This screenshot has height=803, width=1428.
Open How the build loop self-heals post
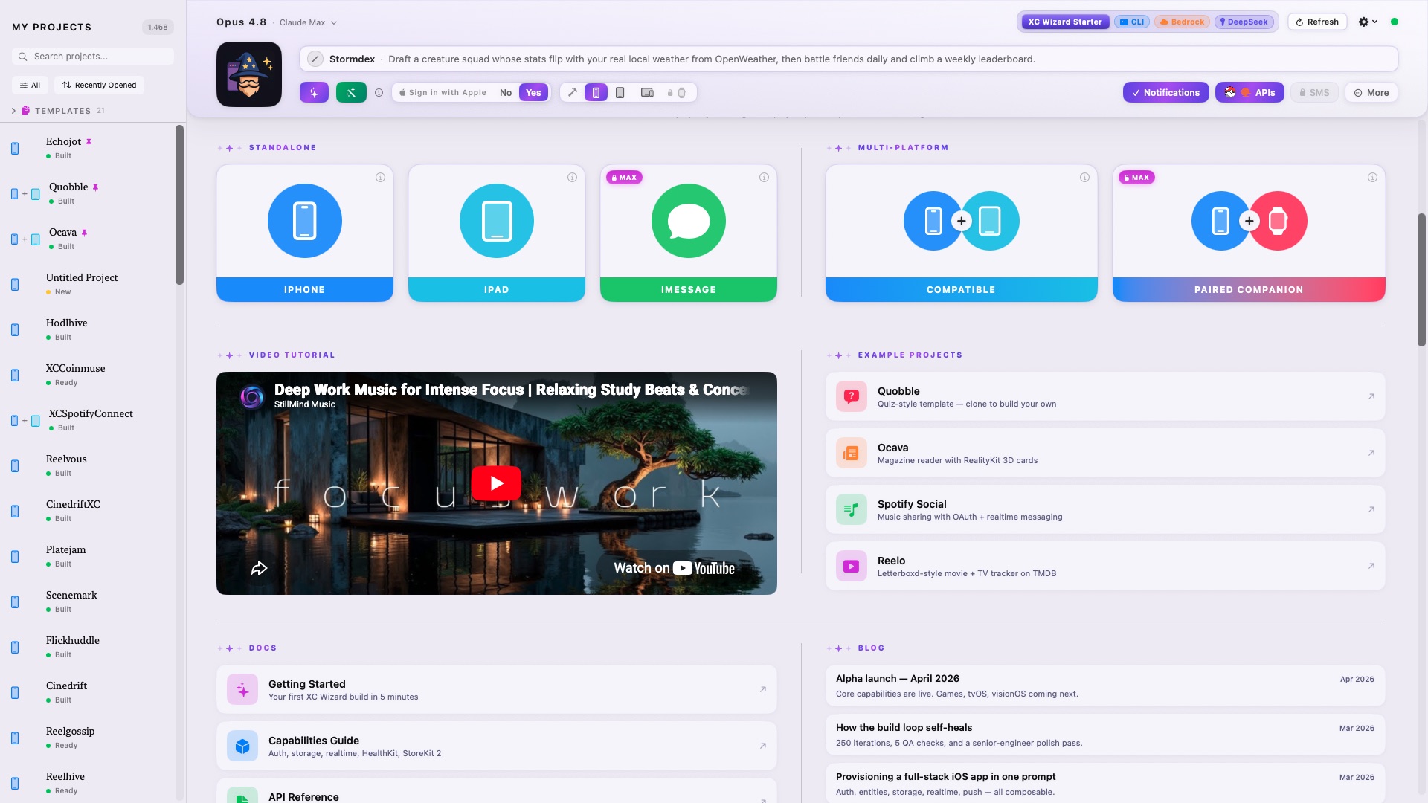1105,735
